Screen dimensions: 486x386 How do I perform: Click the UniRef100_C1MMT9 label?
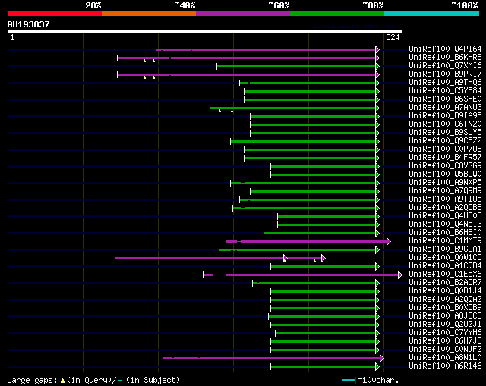(x=445, y=241)
